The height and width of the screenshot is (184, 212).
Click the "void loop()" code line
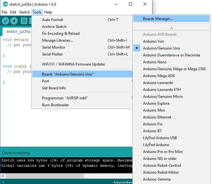tap(17, 66)
